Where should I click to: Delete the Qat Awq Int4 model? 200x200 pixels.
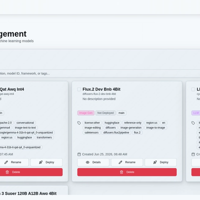[31, 172]
